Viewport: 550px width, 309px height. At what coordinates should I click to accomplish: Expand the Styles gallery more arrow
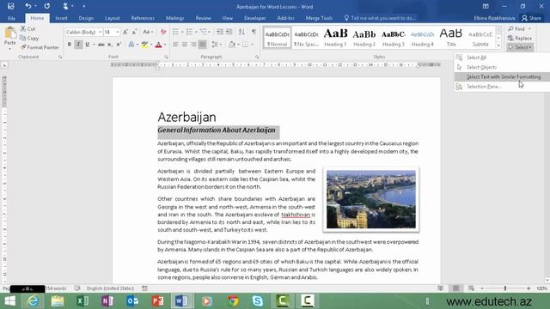tap(498, 45)
